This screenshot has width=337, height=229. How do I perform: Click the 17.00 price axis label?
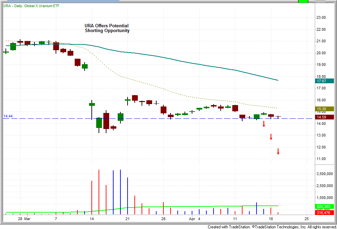(x=321, y=88)
